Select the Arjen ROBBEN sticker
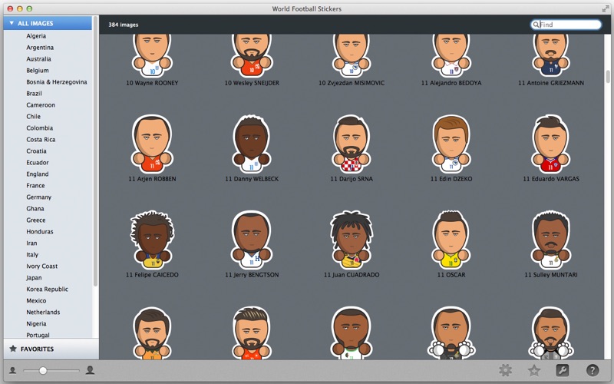The height and width of the screenshot is (384, 614). click(152, 144)
